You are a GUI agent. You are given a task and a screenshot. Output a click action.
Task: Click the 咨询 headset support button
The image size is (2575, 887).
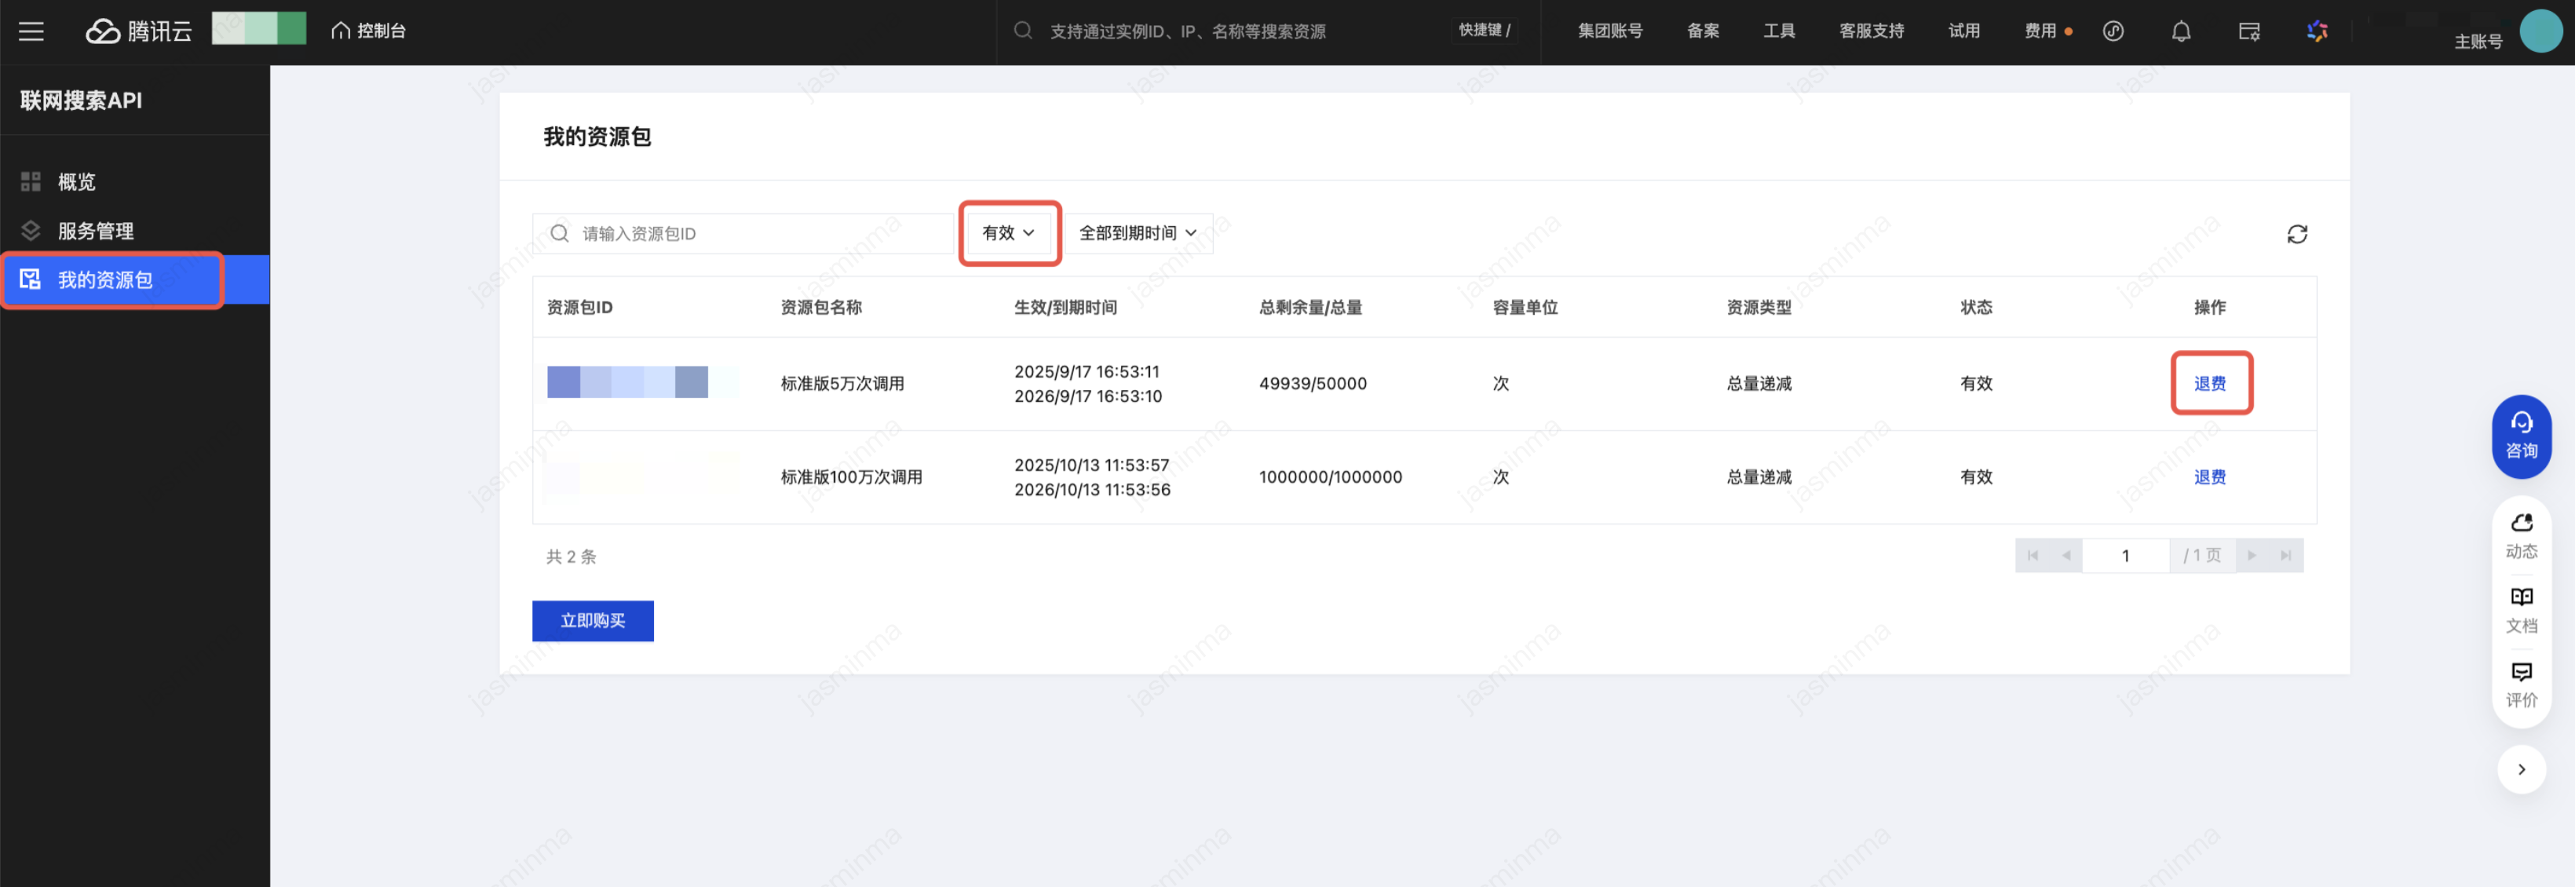2520,436
